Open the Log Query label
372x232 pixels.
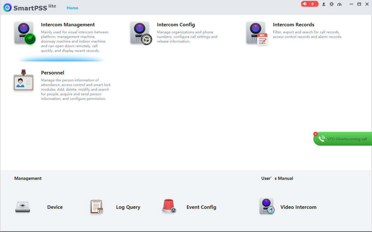(x=128, y=207)
